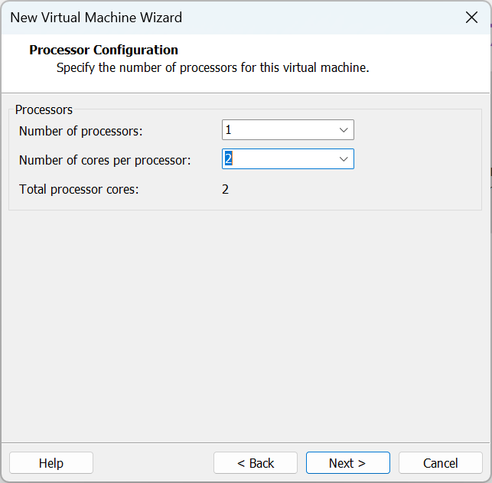Go back using the < Back button
Image resolution: width=492 pixels, height=483 pixels.
pos(256,463)
